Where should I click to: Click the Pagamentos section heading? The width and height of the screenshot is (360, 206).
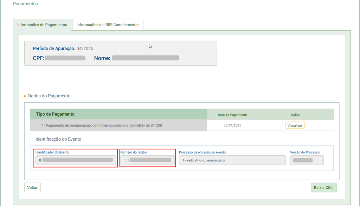click(x=25, y=4)
